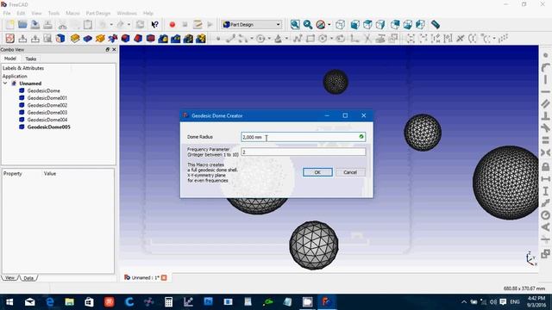
Task: Switch to the Data property tab
Action: tap(28, 278)
